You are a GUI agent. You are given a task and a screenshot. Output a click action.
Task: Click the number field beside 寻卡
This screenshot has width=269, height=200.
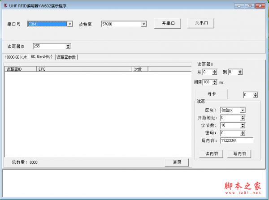pyautogui.click(x=248, y=95)
